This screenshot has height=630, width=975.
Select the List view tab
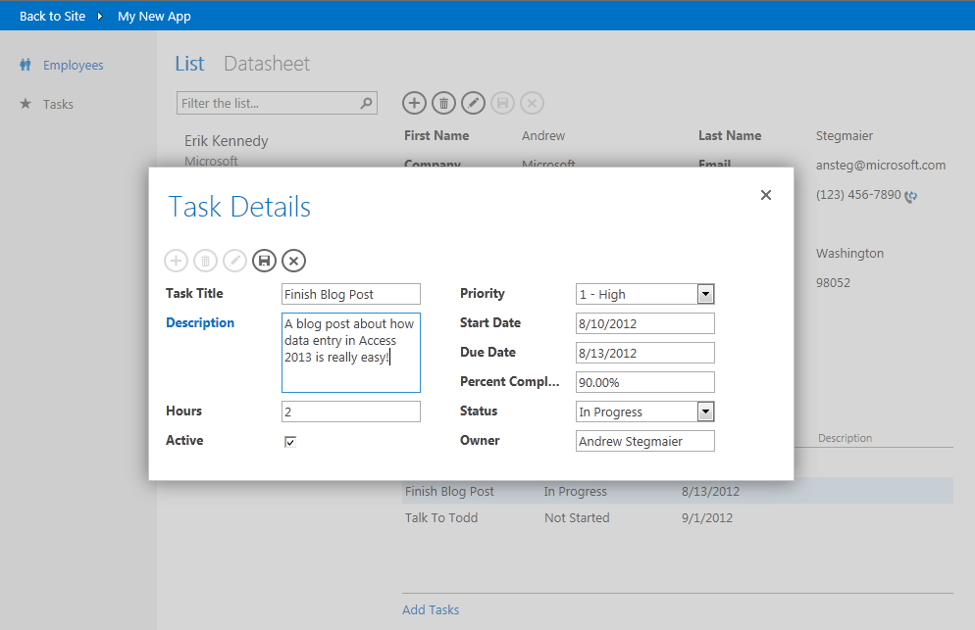[x=189, y=63]
